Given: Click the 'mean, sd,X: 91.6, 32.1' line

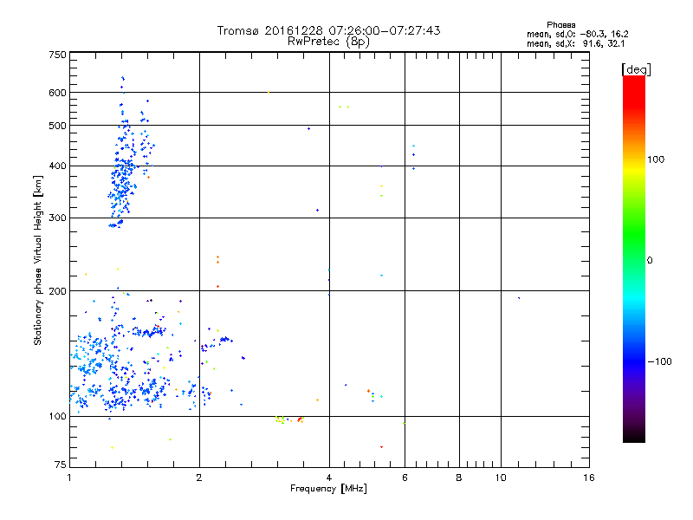Looking at the screenshot, I should [x=575, y=44].
